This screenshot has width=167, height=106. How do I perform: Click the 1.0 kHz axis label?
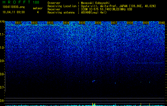[x=2, y=48]
